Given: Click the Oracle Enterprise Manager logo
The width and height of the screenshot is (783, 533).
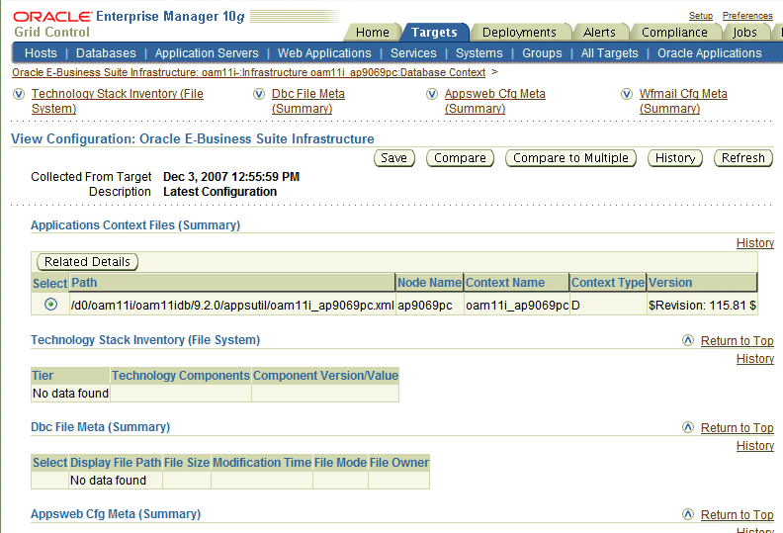Looking at the screenshot, I should (x=129, y=17).
